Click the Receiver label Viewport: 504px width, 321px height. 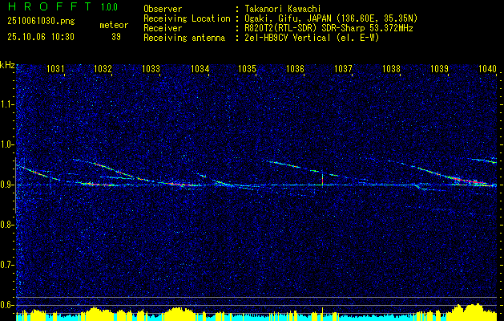coord(163,28)
